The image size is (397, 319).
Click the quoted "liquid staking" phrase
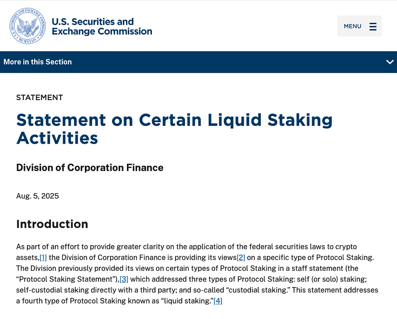click(x=186, y=301)
